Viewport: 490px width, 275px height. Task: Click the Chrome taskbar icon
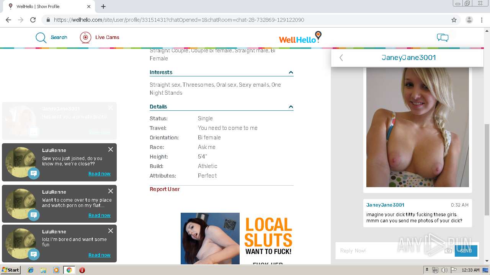pos(69,270)
